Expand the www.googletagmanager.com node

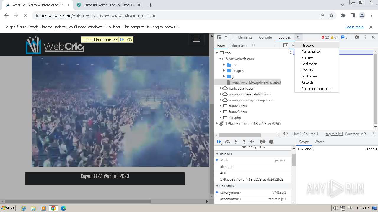click(x=220, y=100)
